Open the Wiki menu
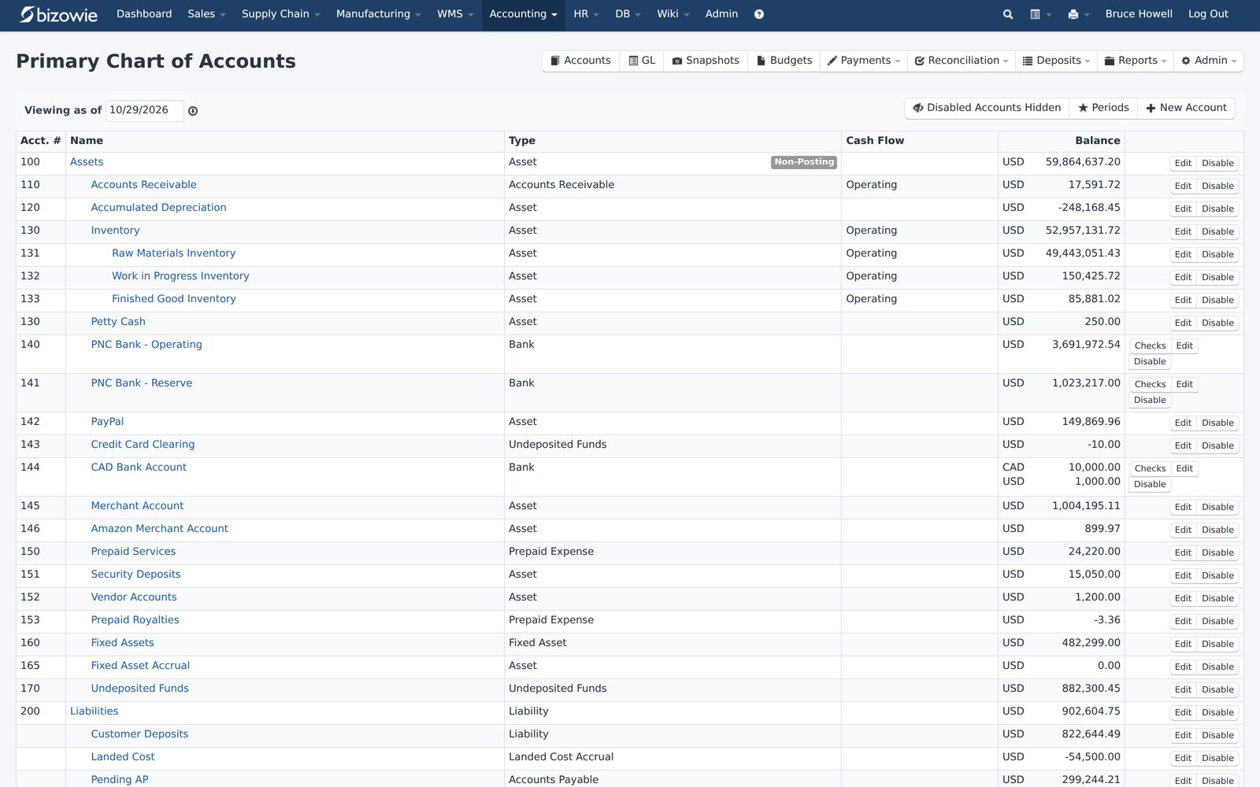Screen dimensions: 1260x787 [x=673, y=14]
